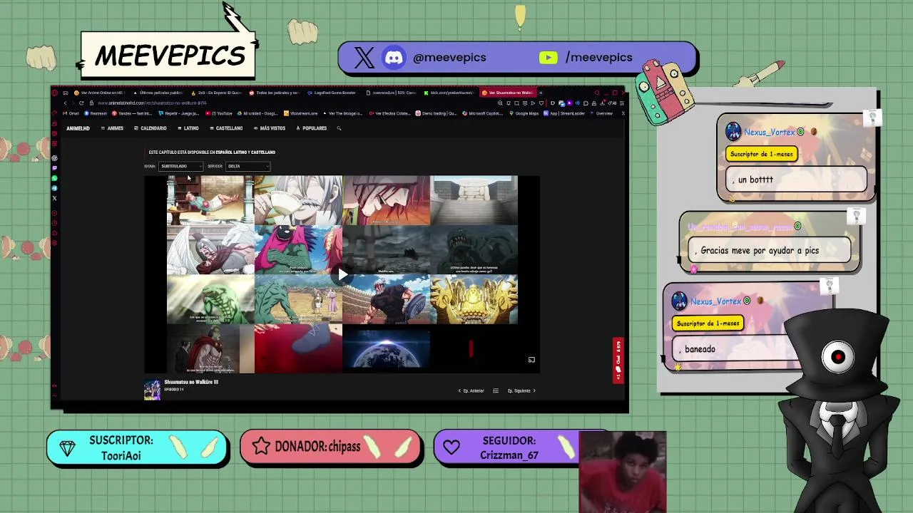Image resolution: width=913 pixels, height=513 pixels.
Task: Switch to the 2x9 - En Espera tab
Action: (217, 93)
